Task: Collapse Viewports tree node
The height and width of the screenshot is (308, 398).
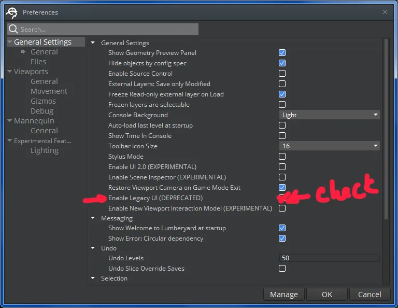Action: (10, 72)
